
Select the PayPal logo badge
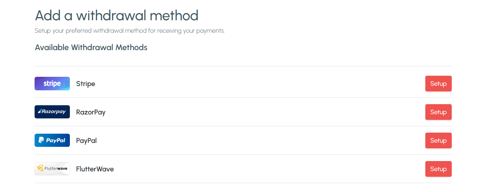click(x=52, y=140)
